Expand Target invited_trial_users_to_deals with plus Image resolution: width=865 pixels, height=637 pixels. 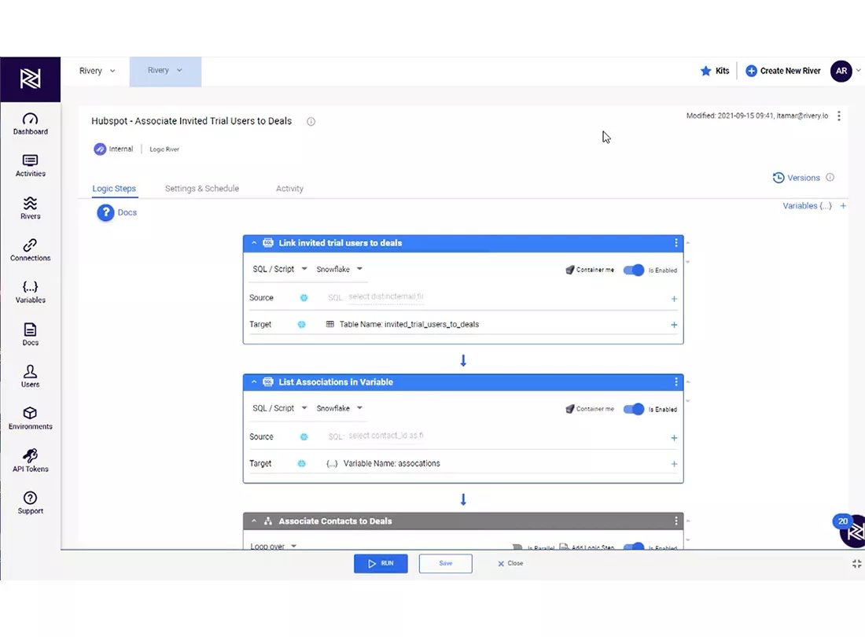pyautogui.click(x=674, y=325)
